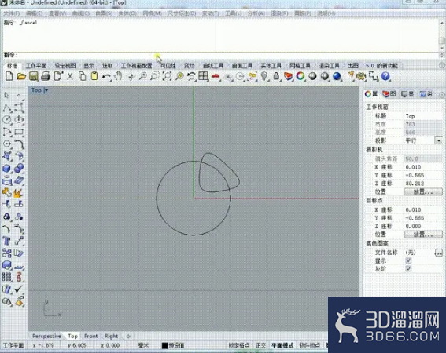Click the black layer color swatch in status bar

pyautogui.click(x=164, y=346)
